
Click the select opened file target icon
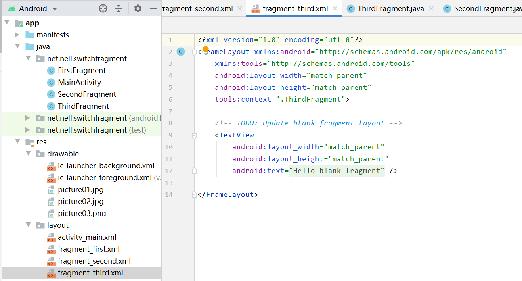pyautogui.click(x=103, y=8)
